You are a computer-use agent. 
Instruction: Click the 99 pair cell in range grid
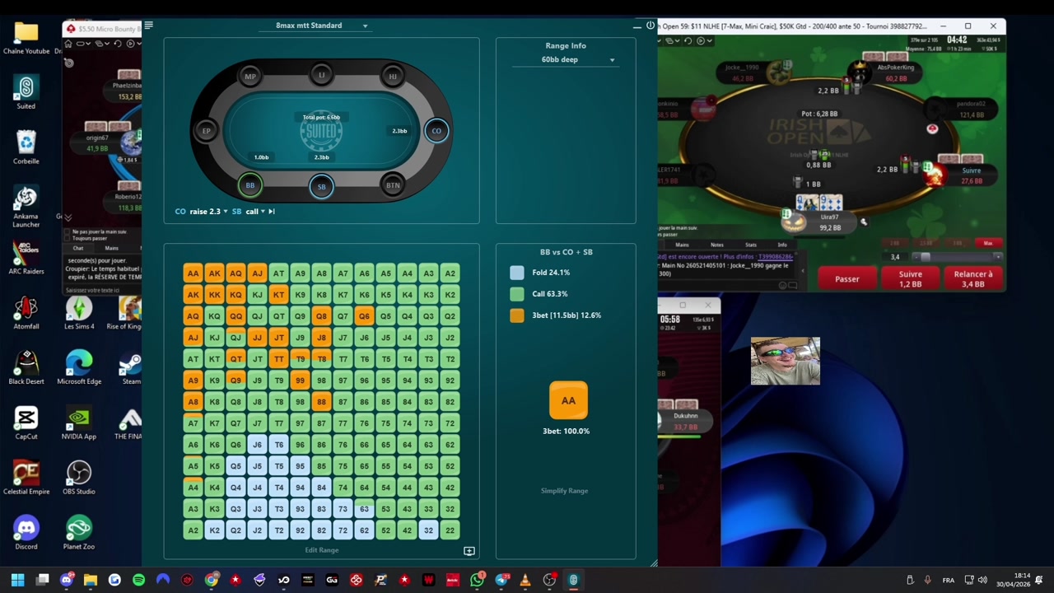pos(300,381)
